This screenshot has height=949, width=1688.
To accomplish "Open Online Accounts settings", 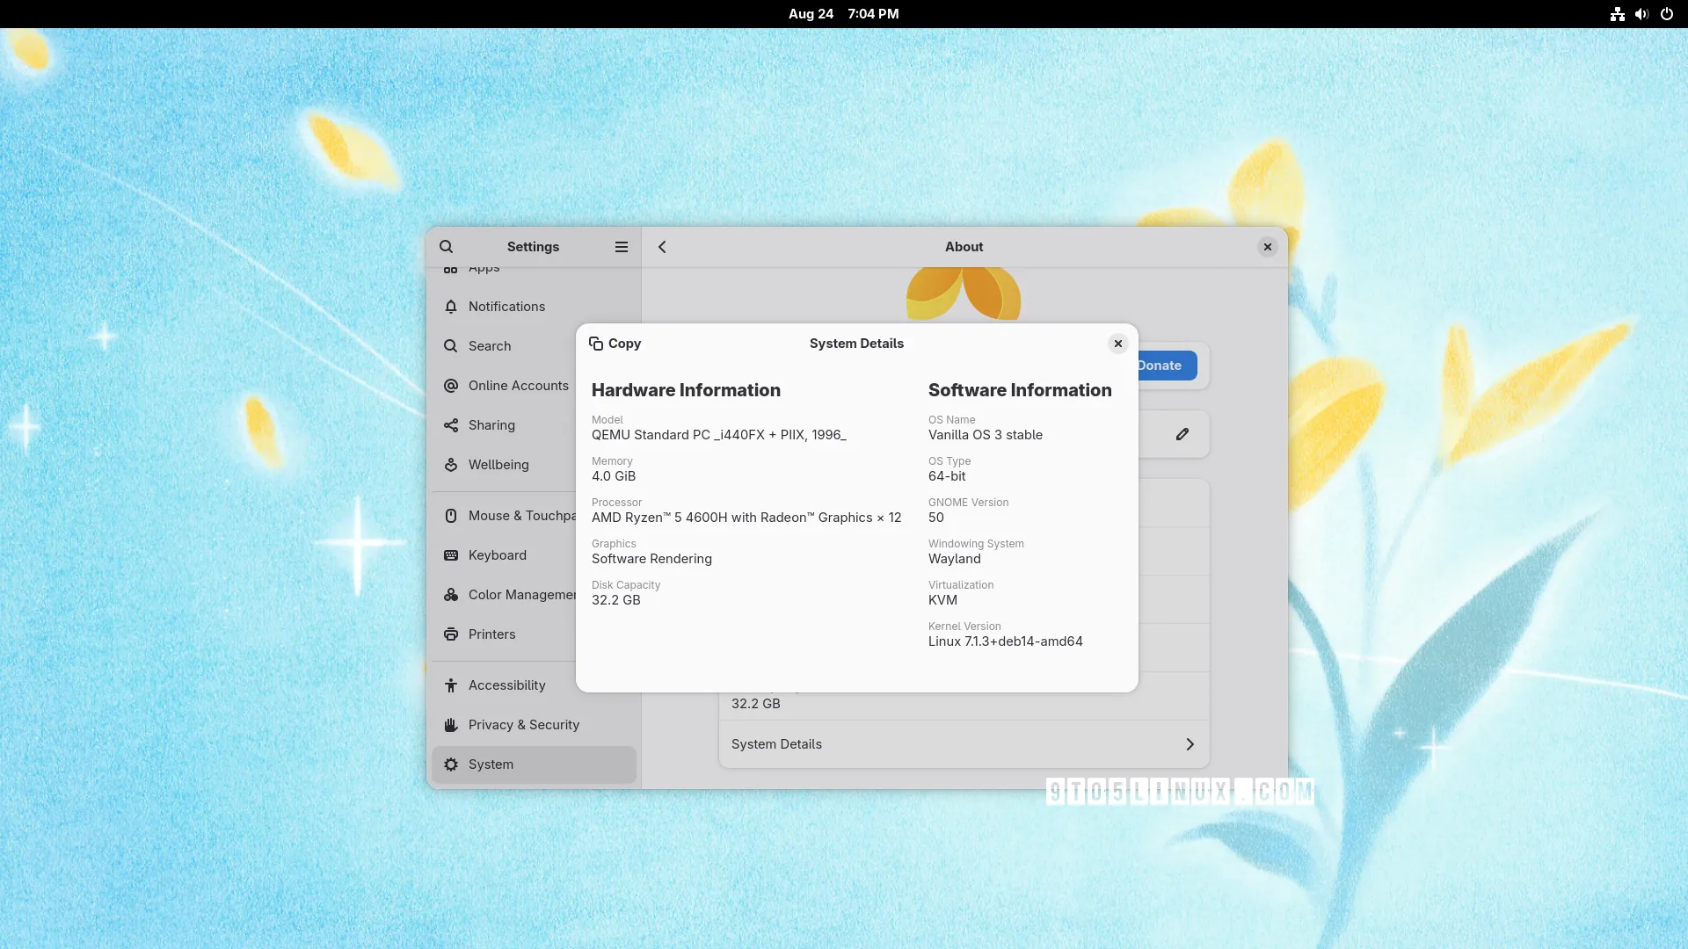I will click(x=506, y=386).
